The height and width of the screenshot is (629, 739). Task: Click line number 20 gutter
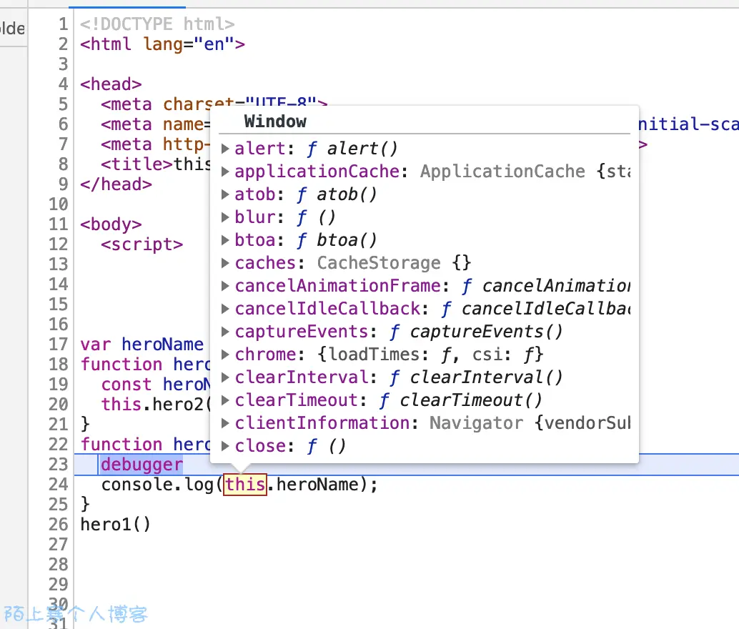click(59, 405)
